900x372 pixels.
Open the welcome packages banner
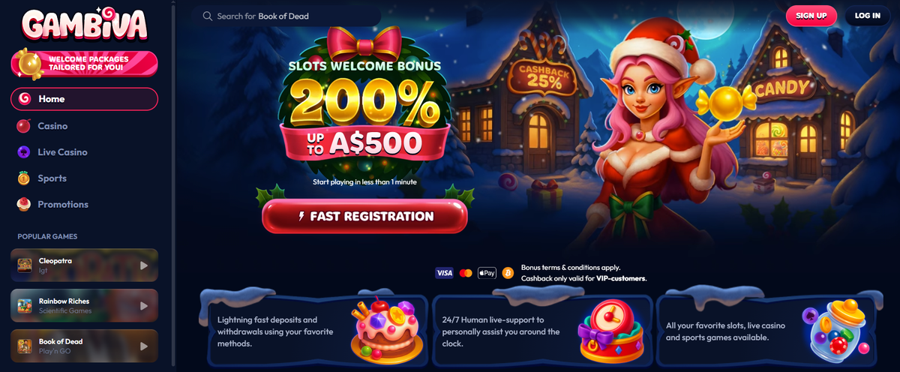point(84,64)
